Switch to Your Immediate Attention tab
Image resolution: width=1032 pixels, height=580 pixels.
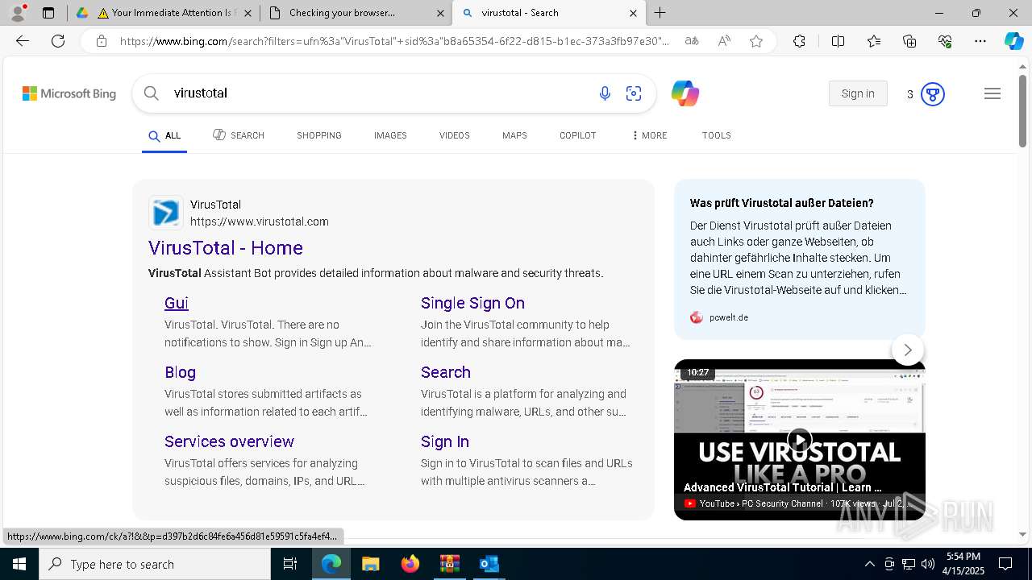point(164,13)
